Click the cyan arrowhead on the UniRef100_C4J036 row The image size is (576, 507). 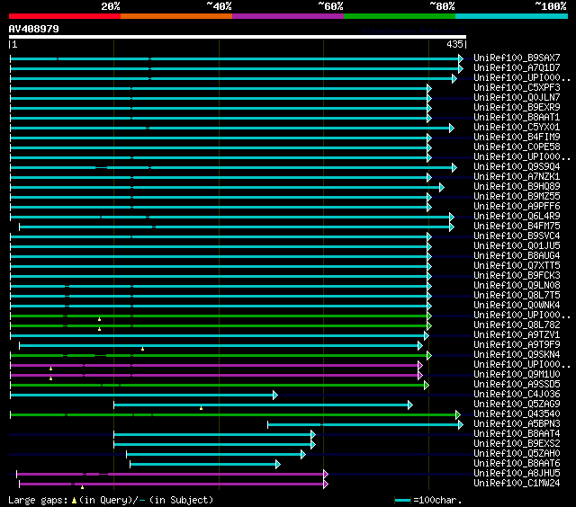coord(274,395)
